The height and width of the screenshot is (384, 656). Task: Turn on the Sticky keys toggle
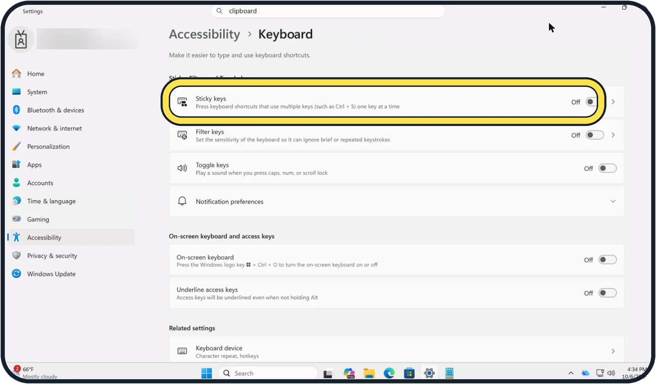pyautogui.click(x=591, y=102)
